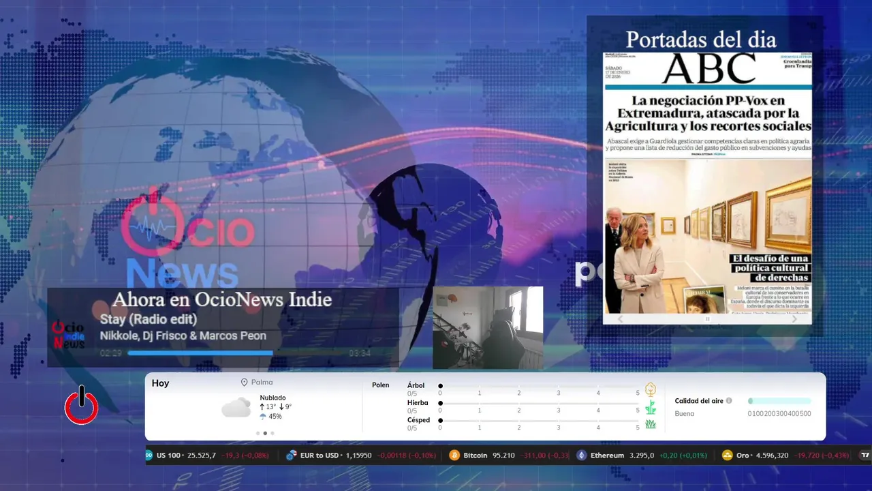Click the TradingView logo in ticker
The height and width of the screenshot is (491, 872).
[x=865, y=456]
